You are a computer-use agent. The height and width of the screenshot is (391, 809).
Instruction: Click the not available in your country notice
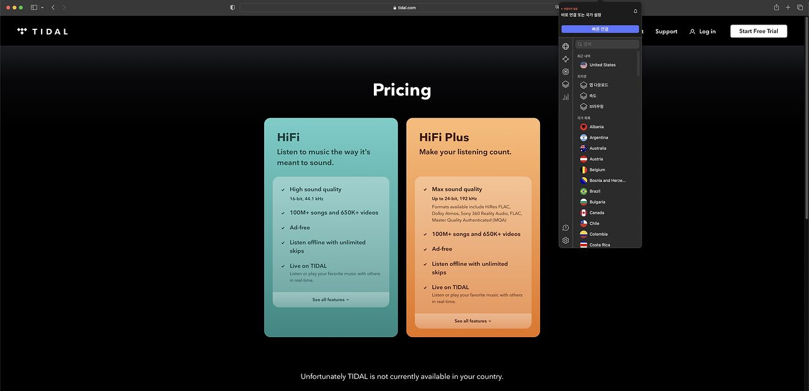click(402, 376)
